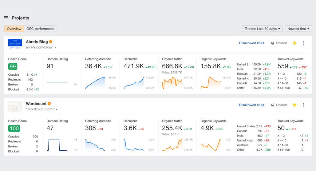The image size is (316, 171).
Task: Click the Ahrefs Blog project title
Action: [x=37, y=42]
